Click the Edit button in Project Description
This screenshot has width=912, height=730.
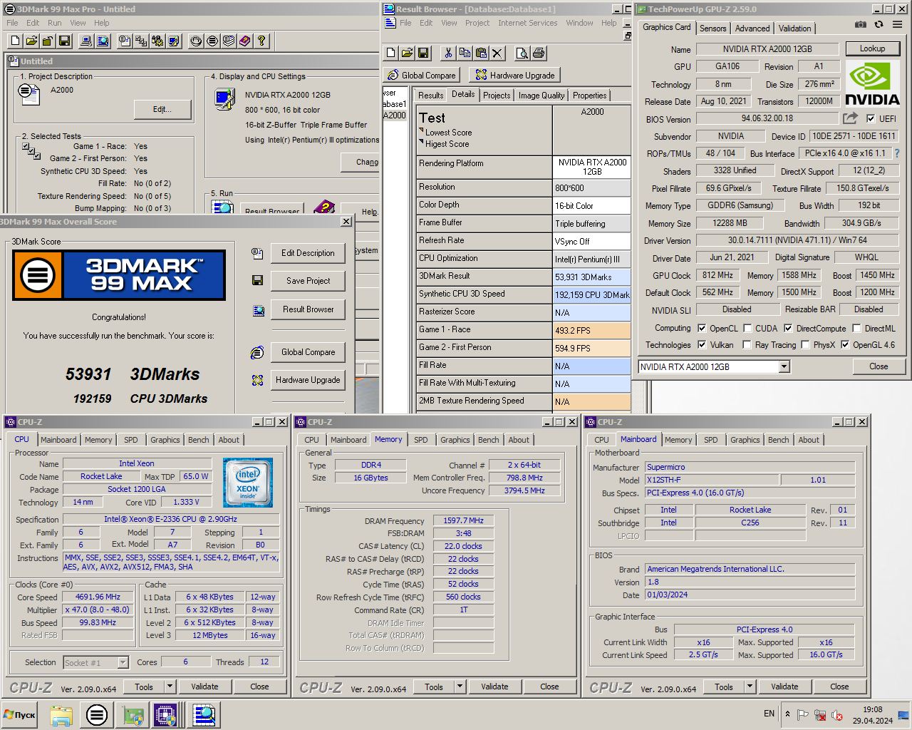point(162,109)
